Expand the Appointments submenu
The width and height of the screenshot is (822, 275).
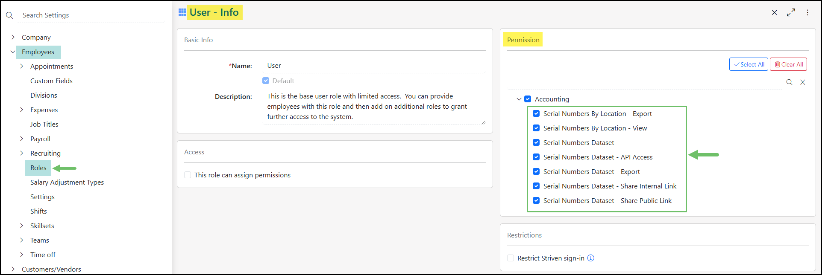click(x=21, y=66)
